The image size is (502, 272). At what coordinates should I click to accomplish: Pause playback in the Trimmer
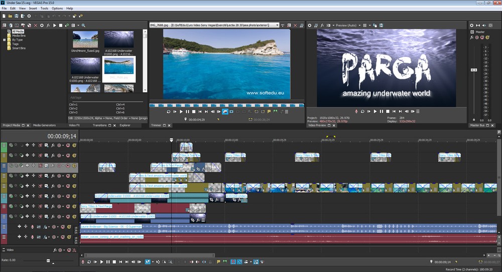[187, 112]
